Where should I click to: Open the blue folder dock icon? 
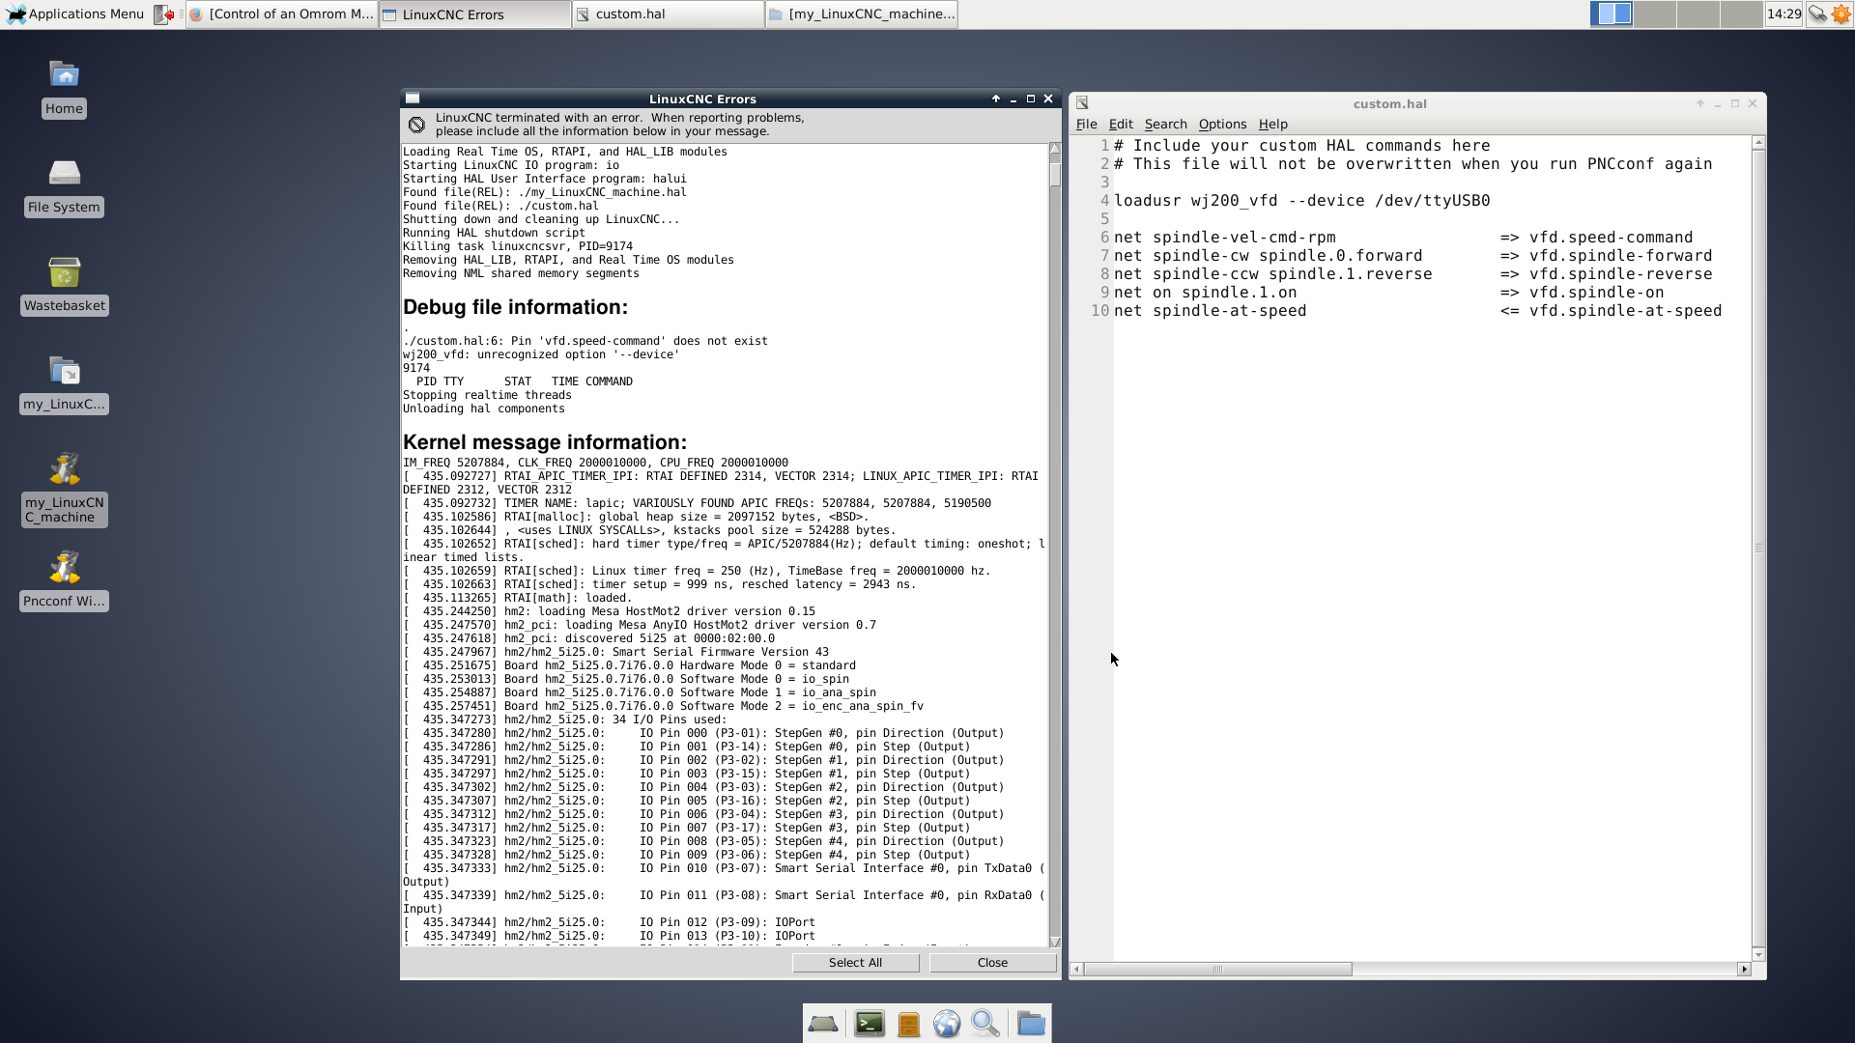tap(1031, 1024)
